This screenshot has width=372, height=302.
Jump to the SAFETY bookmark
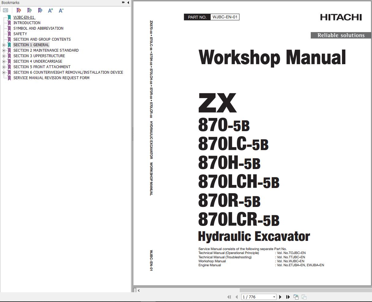pos(20,34)
